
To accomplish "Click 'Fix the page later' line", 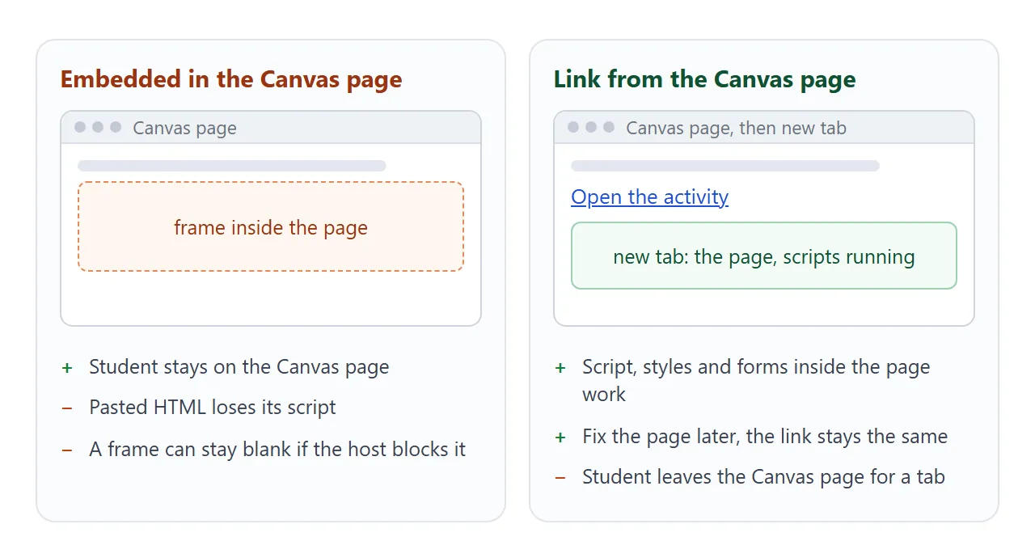I will (765, 437).
